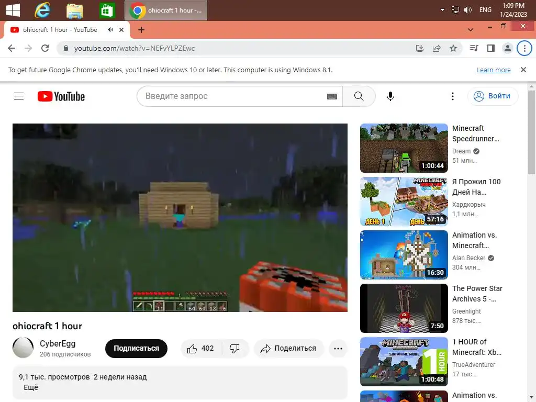This screenshot has width=536, height=402.
Task: Select The Power Star Archives title text
Action: pyautogui.click(x=477, y=294)
